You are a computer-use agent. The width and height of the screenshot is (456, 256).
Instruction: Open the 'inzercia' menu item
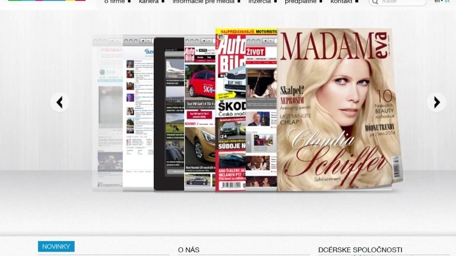coord(260,2)
